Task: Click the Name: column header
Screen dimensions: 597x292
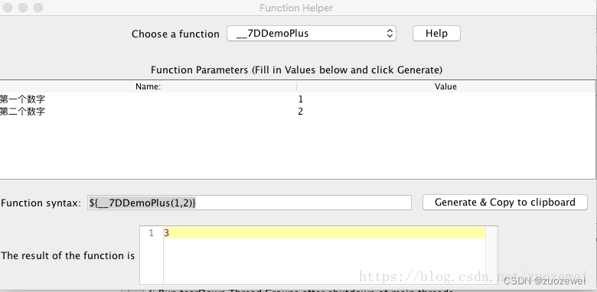Action: [x=148, y=86]
